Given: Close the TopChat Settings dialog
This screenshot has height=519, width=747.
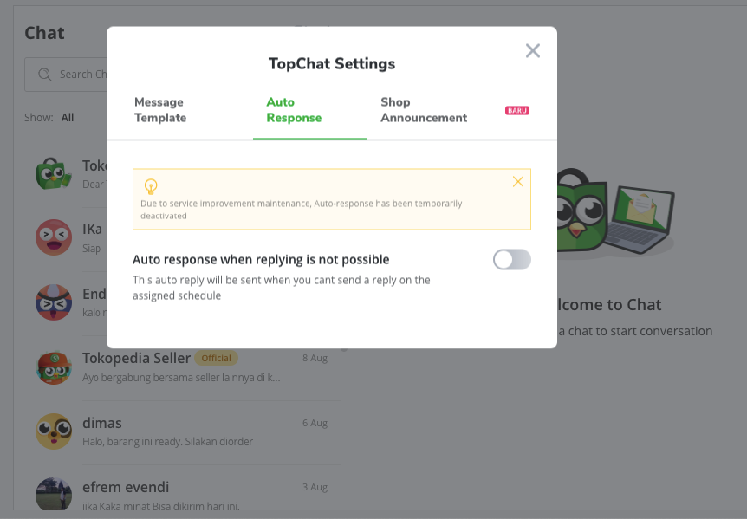Looking at the screenshot, I should [x=533, y=50].
